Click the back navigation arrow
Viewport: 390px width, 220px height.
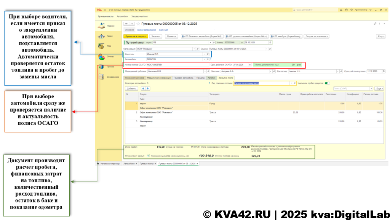(x=126, y=24)
